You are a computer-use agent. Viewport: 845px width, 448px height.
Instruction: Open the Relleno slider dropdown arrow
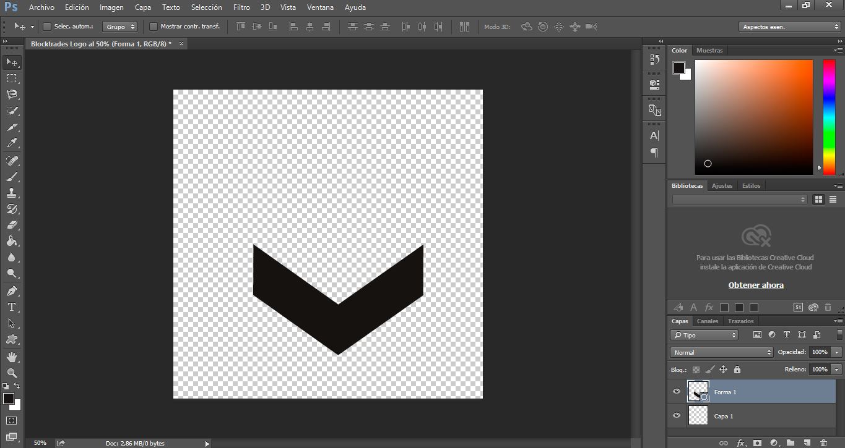click(x=837, y=370)
